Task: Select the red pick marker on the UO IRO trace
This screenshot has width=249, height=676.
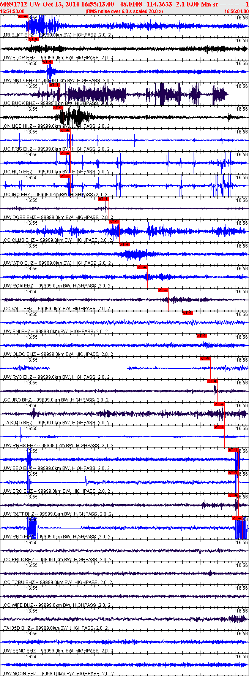Action: point(65,176)
